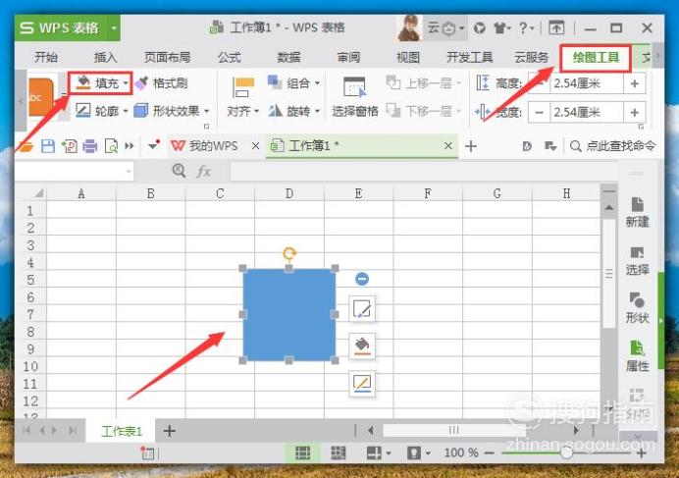The image size is (679, 478).
Task: Toggle the reading mode icon in status bar
Action: click(374, 452)
